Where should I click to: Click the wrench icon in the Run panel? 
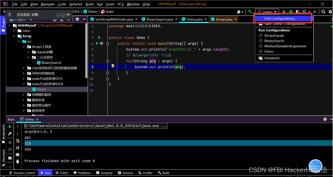coord(10,134)
